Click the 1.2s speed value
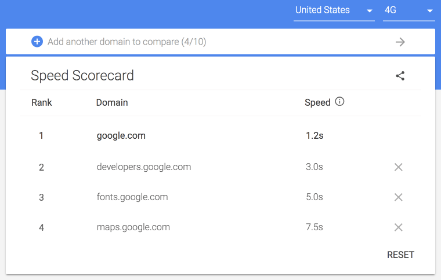Image resolution: width=441 pixels, height=280 pixels. pyautogui.click(x=315, y=135)
